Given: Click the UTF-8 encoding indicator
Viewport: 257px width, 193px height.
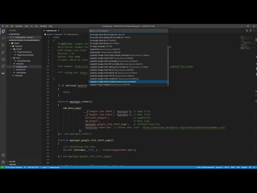Looking at the screenshot, I should click(226, 167).
